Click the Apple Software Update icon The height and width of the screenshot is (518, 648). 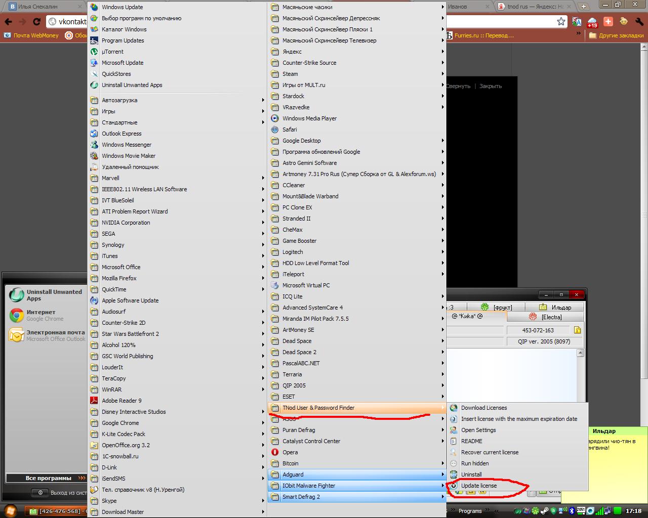tap(94, 300)
